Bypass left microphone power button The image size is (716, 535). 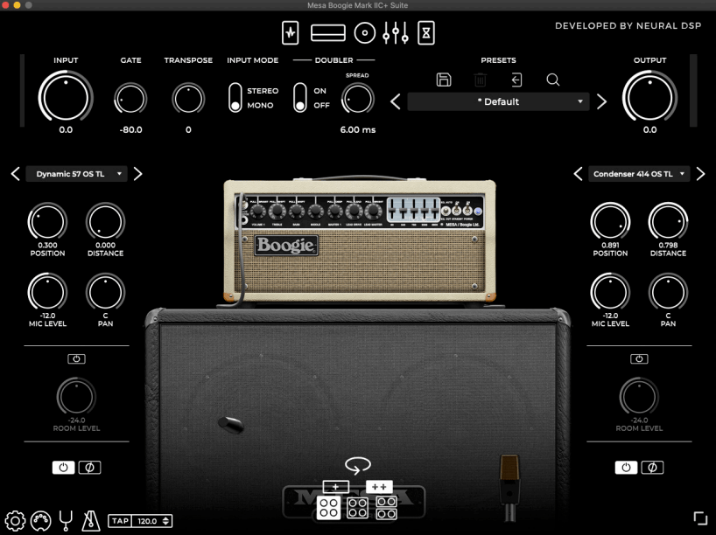click(64, 468)
